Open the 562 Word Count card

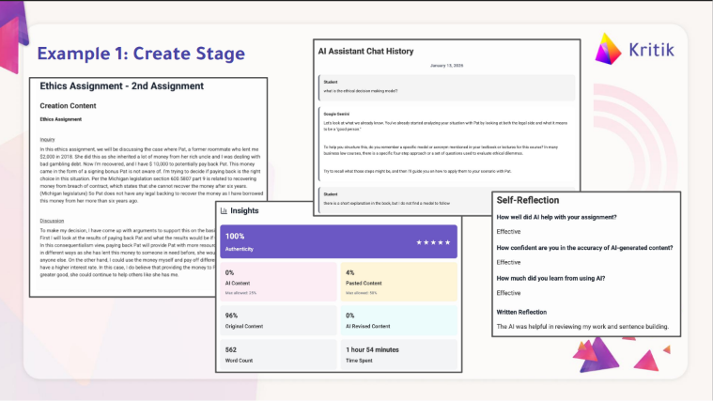278,355
